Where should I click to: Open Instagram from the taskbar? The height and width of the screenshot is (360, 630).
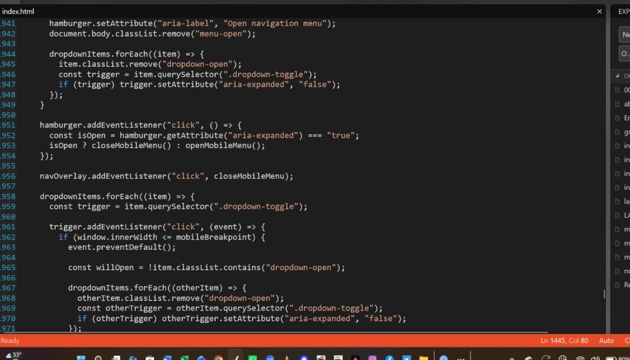372,358
